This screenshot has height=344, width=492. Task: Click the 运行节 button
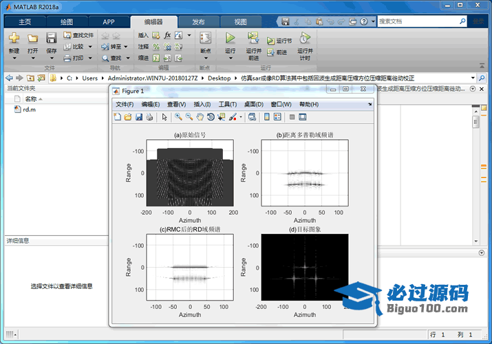pos(279,41)
